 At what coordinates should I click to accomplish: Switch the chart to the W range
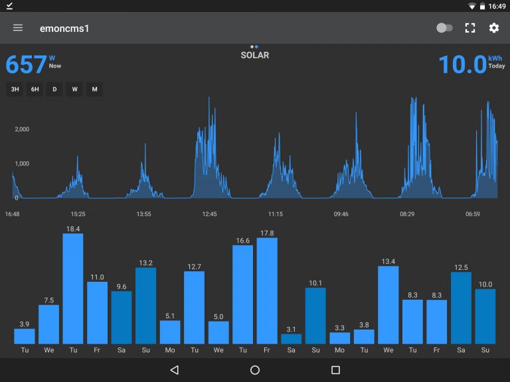pos(74,90)
